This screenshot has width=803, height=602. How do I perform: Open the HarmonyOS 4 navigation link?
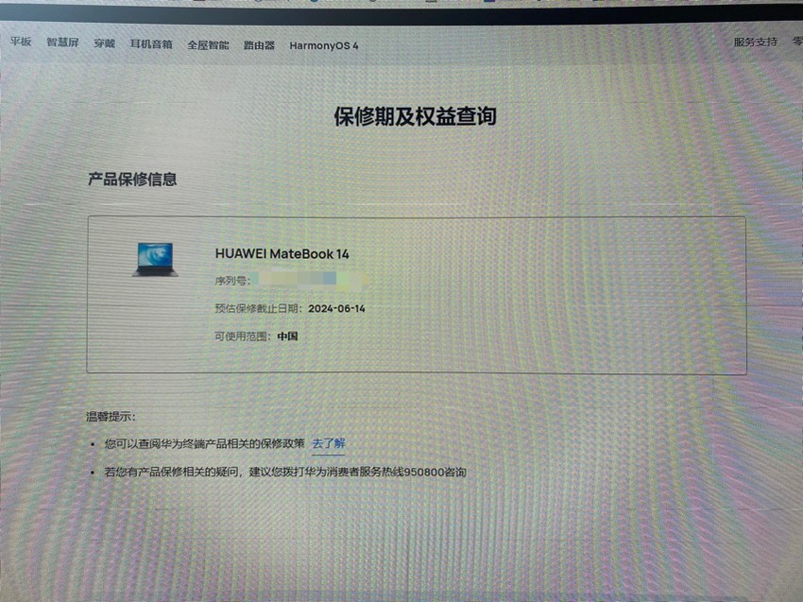tap(324, 46)
